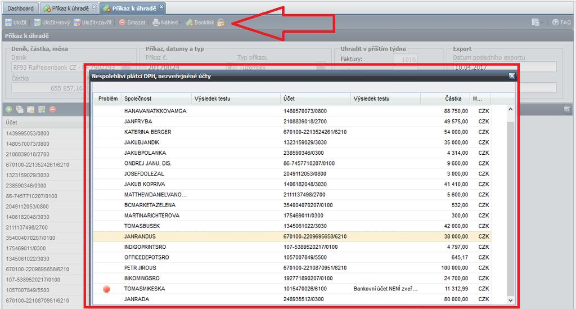Image resolution: width=576 pixels, height=309 pixels.
Task: Click the fourth grid toolbar icon
Action: pyautogui.click(x=42, y=110)
